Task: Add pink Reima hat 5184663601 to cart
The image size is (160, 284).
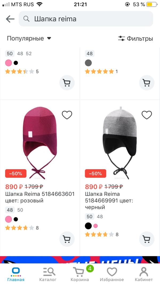Action: [x=67, y=239]
